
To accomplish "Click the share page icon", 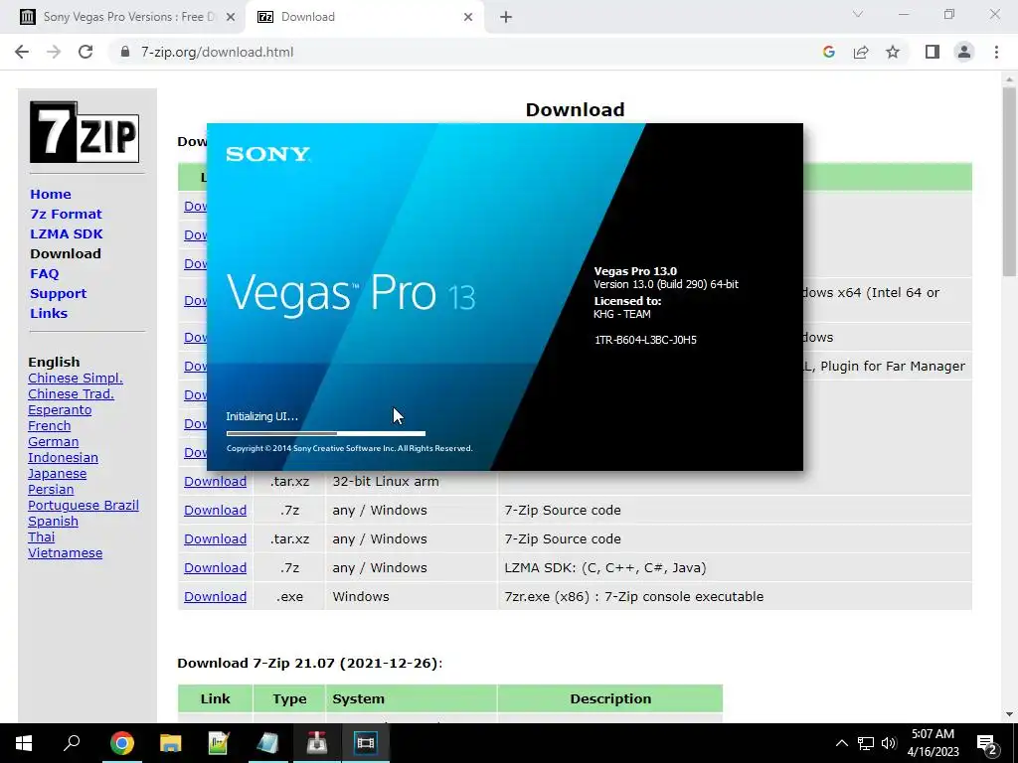I will pyautogui.click(x=861, y=52).
